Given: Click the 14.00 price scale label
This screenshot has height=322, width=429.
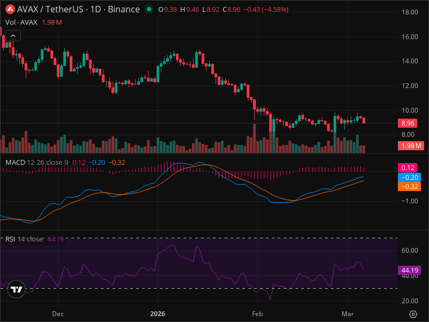Looking at the screenshot, I should tap(410, 61).
